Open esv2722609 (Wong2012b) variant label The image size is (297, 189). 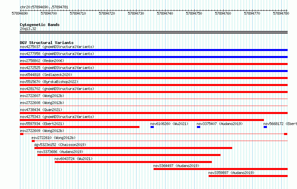pos(42,131)
